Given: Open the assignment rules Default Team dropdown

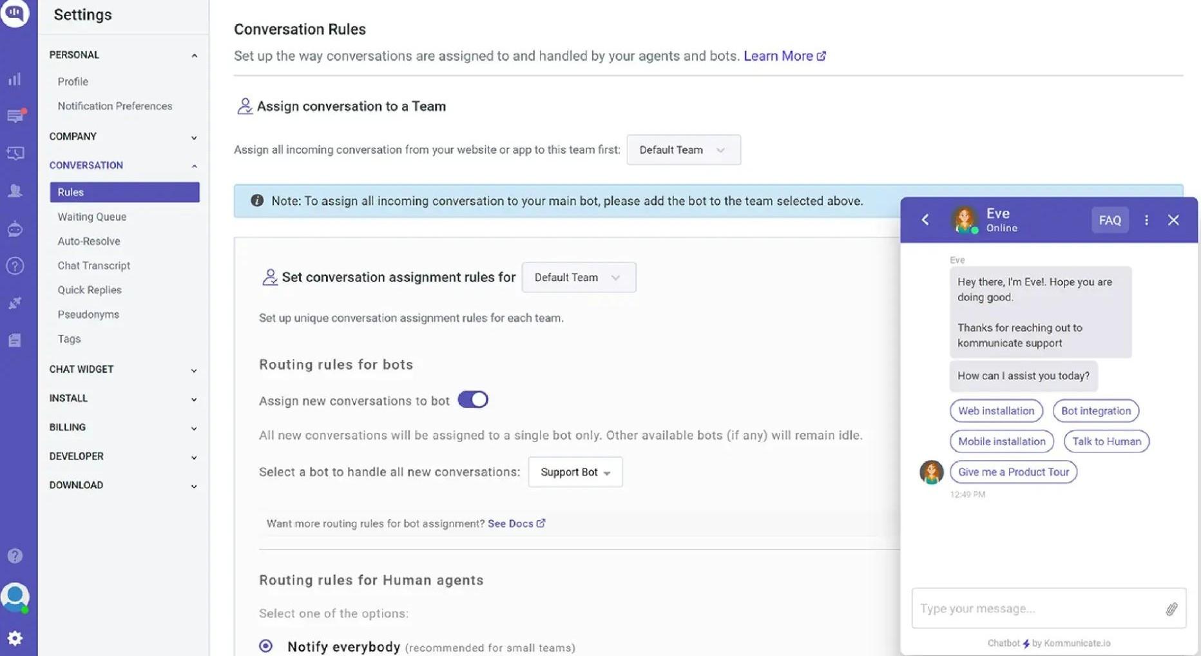Looking at the screenshot, I should pyautogui.click(x=579, y=277).
